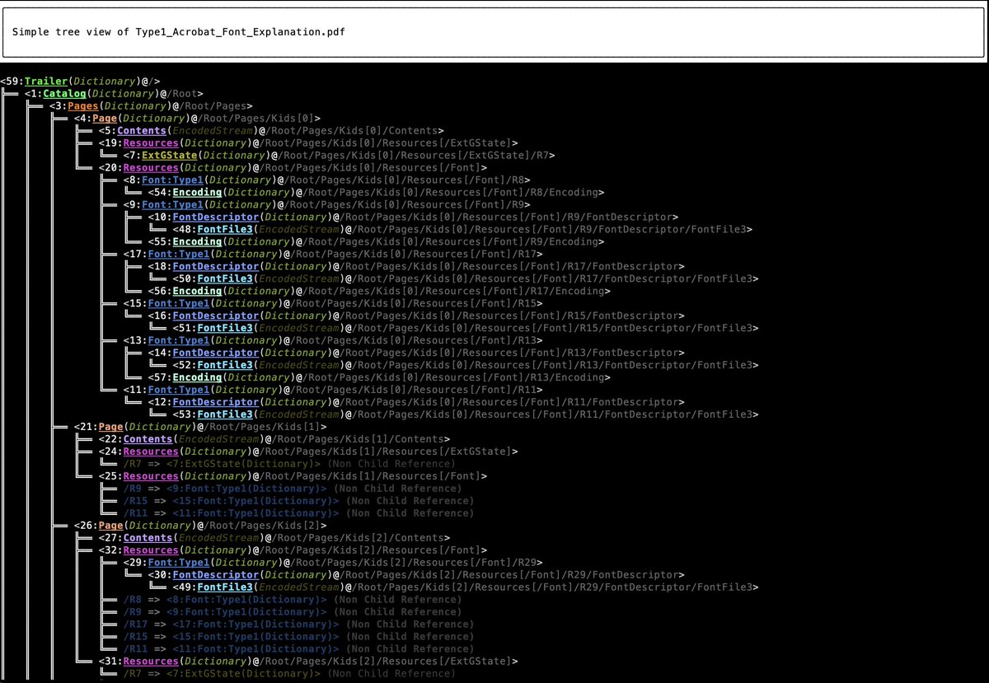Open Font:Type1 link for object 8 (R8)
The width and height of the screenshot is (989, 683).
[172, 180]
